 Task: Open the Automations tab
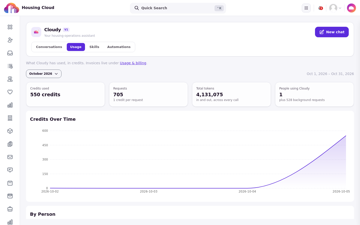tap(119, 47)
